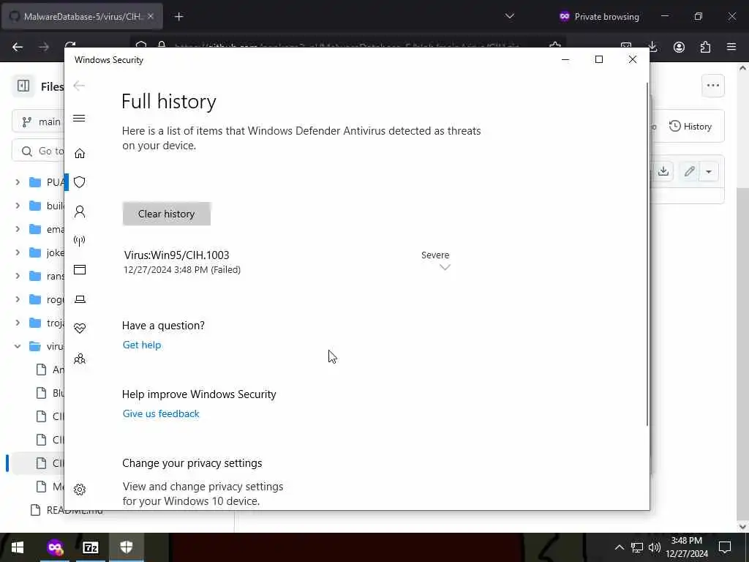Open network status tray icon
Image resolution: width=749 pixels, height=562 pixels.
(637, 547)
